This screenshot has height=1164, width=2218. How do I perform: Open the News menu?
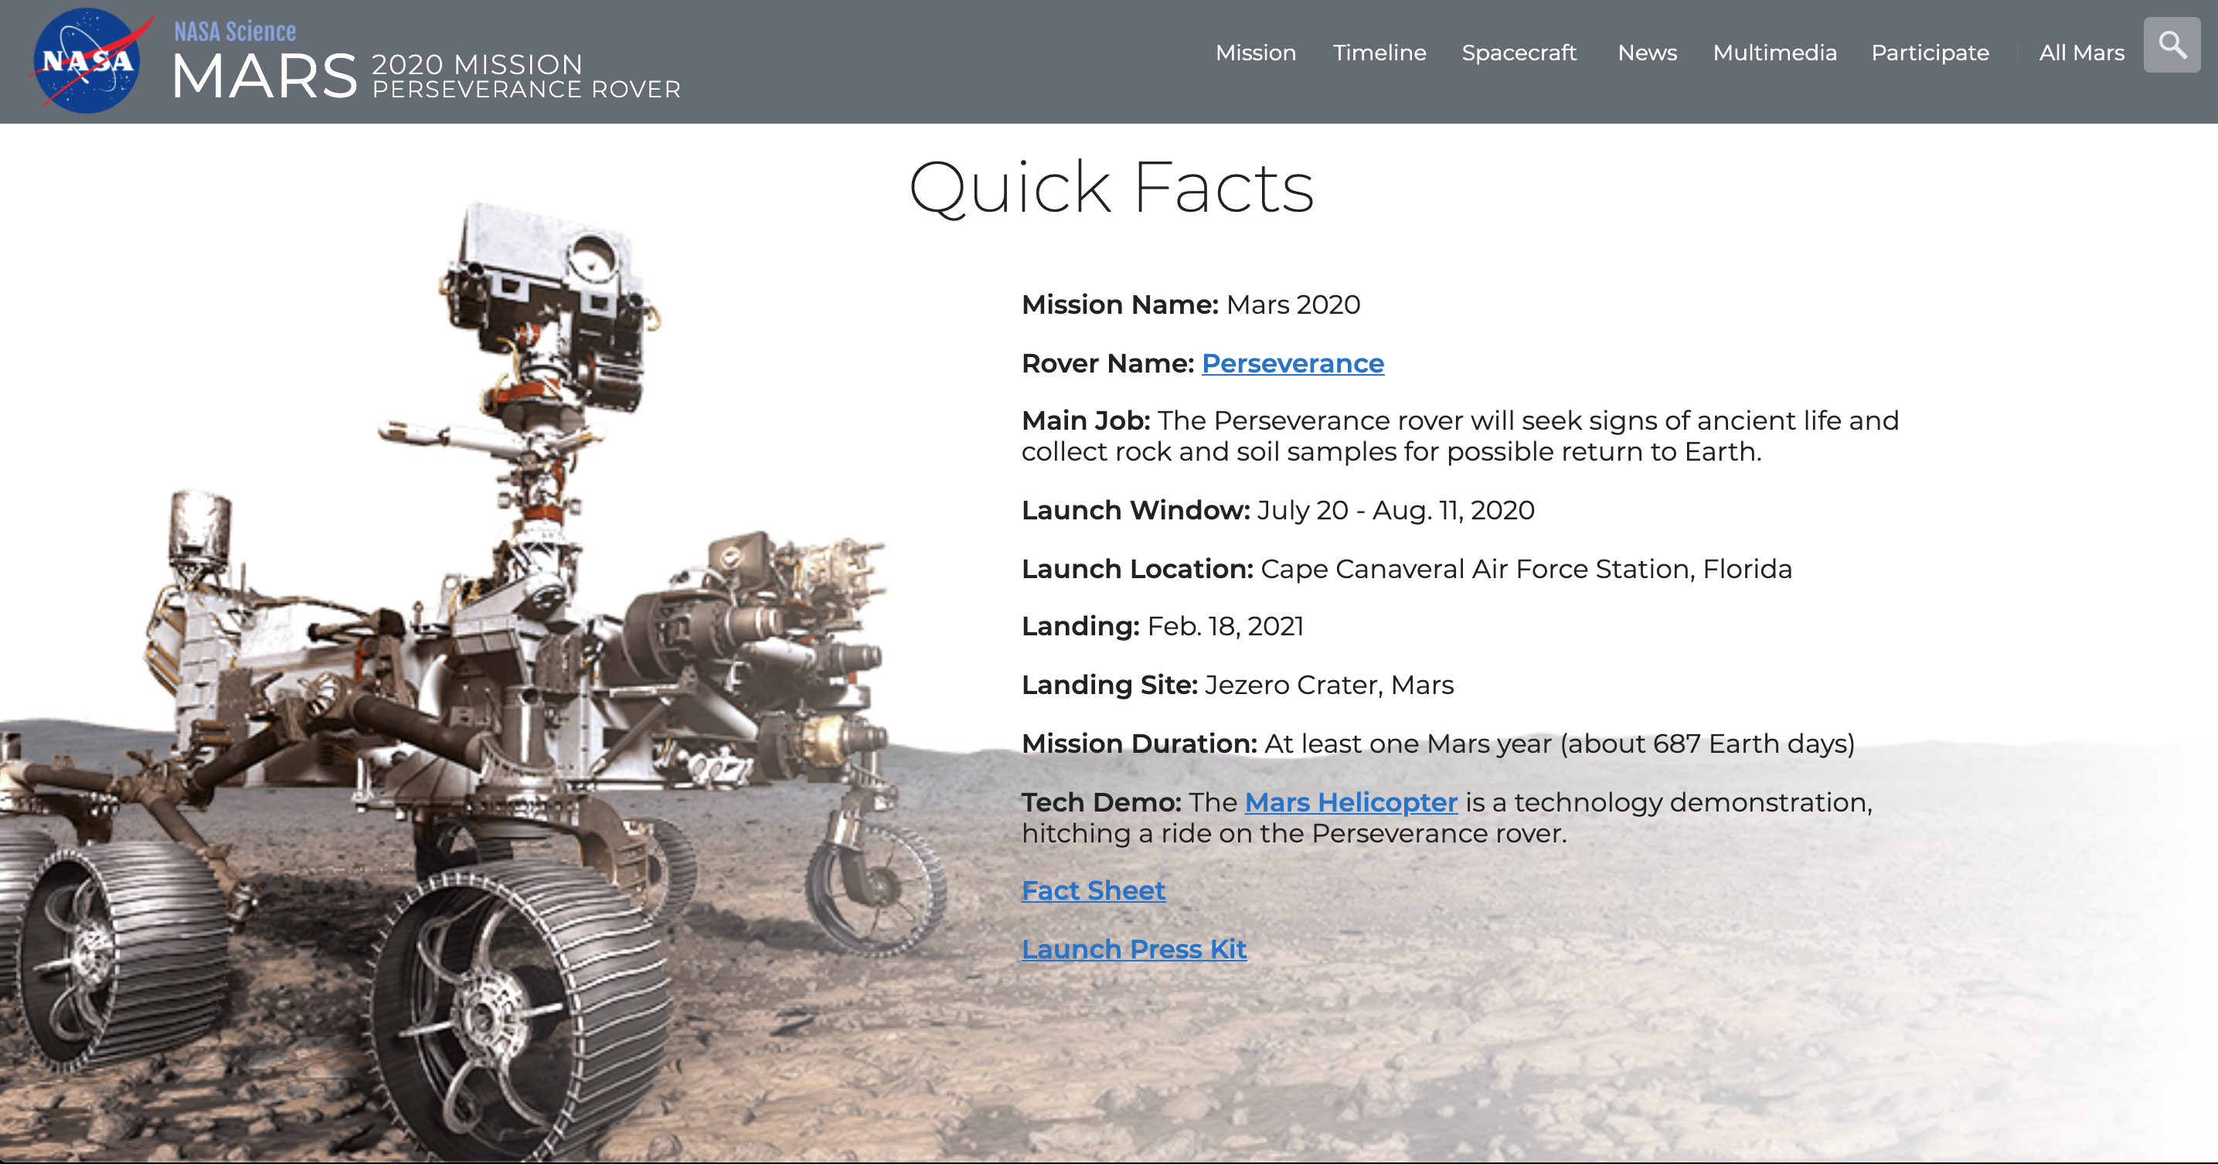[1647, 53]
